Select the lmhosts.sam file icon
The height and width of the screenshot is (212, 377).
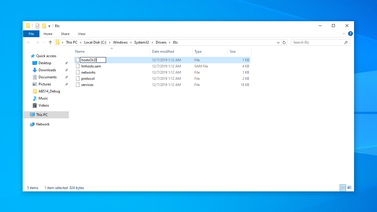[x=78, y=66]
